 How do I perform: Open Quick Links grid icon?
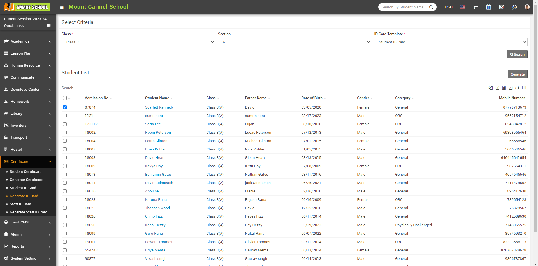tap(48, 26)
